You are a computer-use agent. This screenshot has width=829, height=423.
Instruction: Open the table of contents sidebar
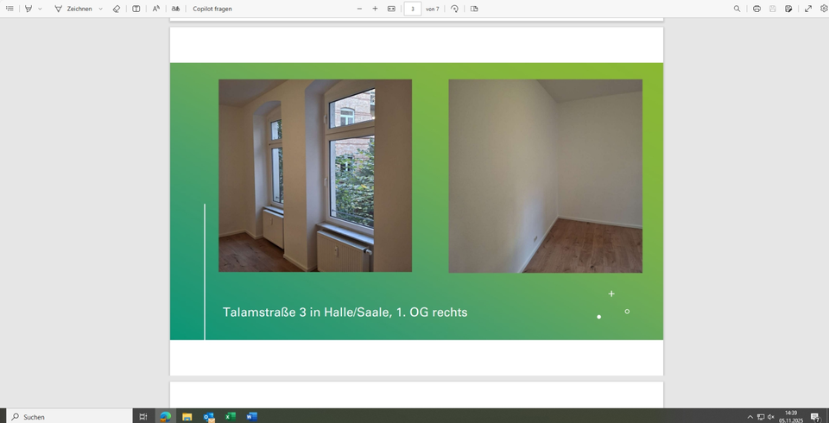point(9,9)
